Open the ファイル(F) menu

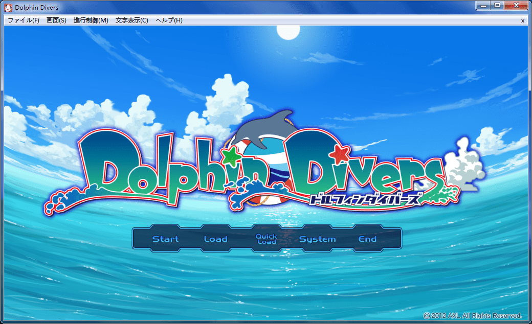click(x=24, y=20)
